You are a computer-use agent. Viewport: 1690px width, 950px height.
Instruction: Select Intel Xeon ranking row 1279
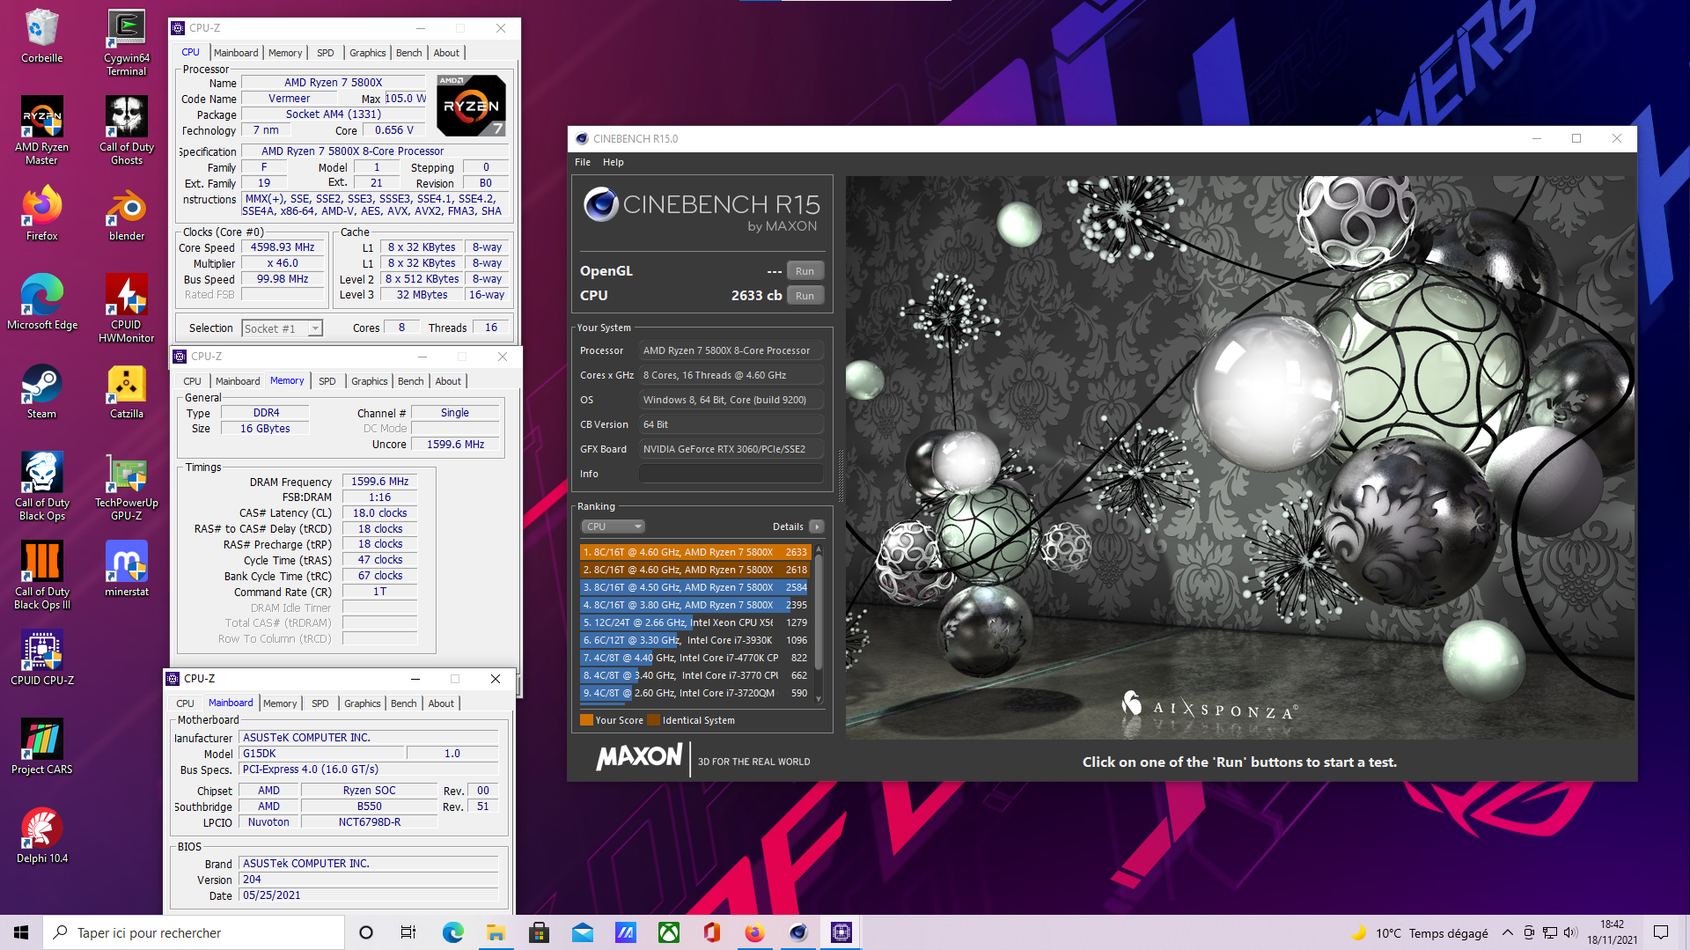(x=694, y=622)
